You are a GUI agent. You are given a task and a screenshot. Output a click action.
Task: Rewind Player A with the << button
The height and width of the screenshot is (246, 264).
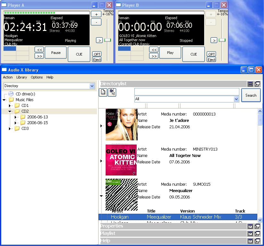[x=39, y=50]
